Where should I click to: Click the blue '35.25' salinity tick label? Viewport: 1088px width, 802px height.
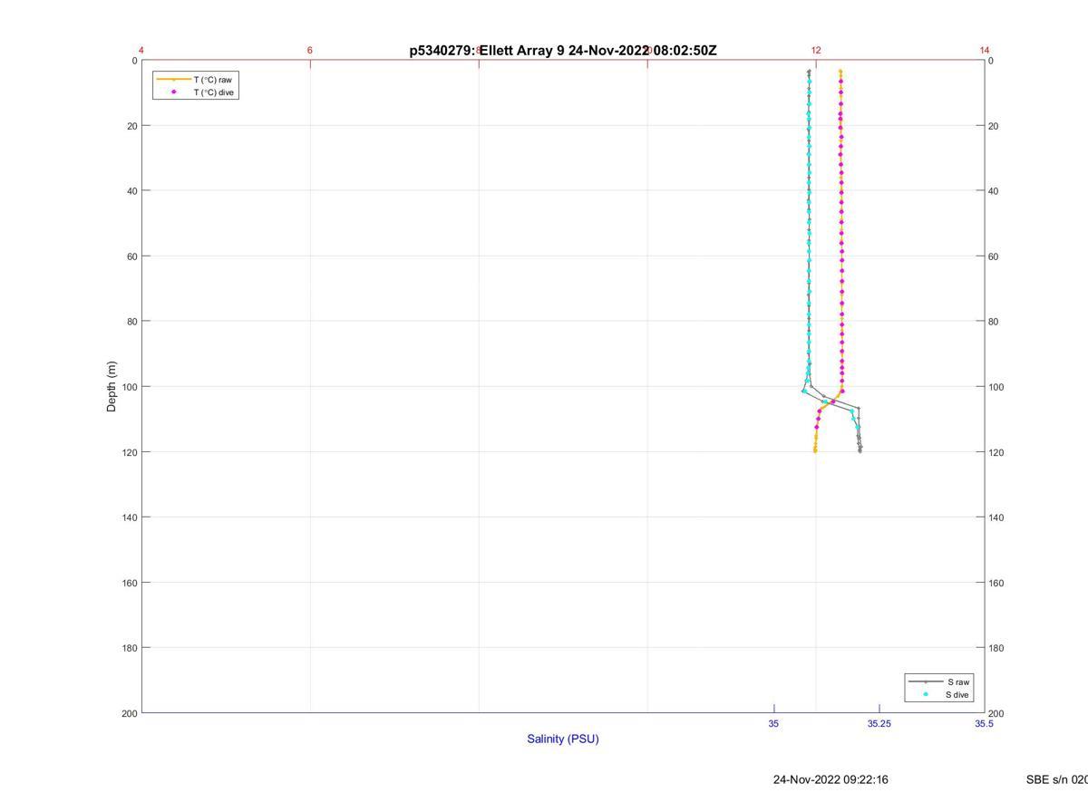tap(879, 724)
